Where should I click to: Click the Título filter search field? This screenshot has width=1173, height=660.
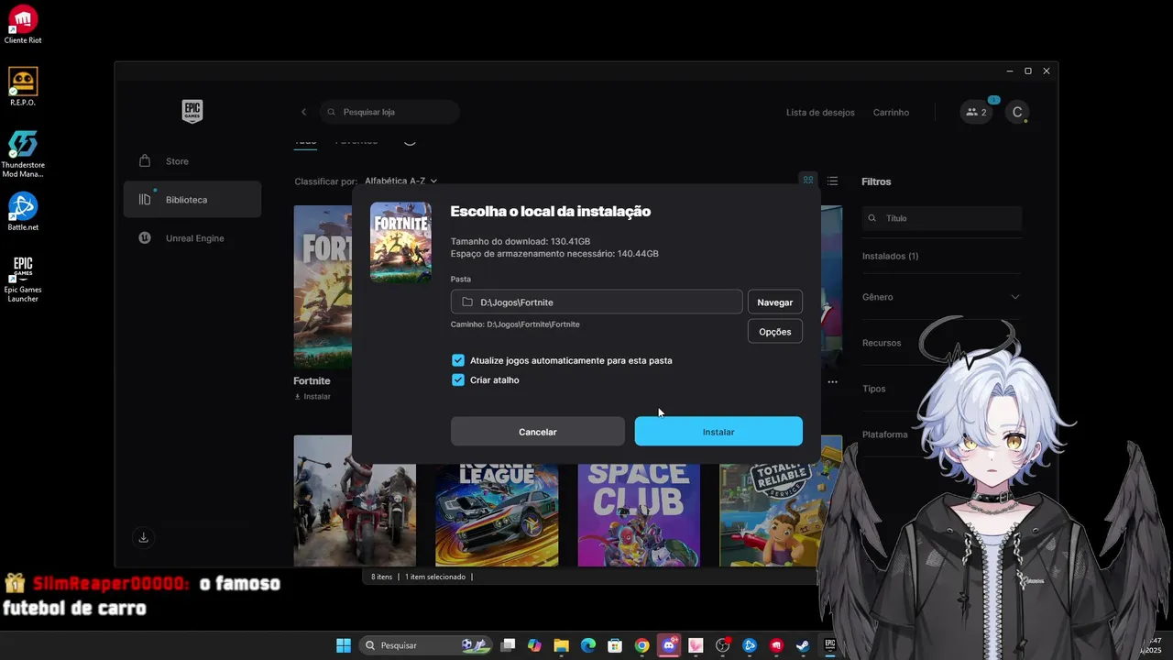941,218
